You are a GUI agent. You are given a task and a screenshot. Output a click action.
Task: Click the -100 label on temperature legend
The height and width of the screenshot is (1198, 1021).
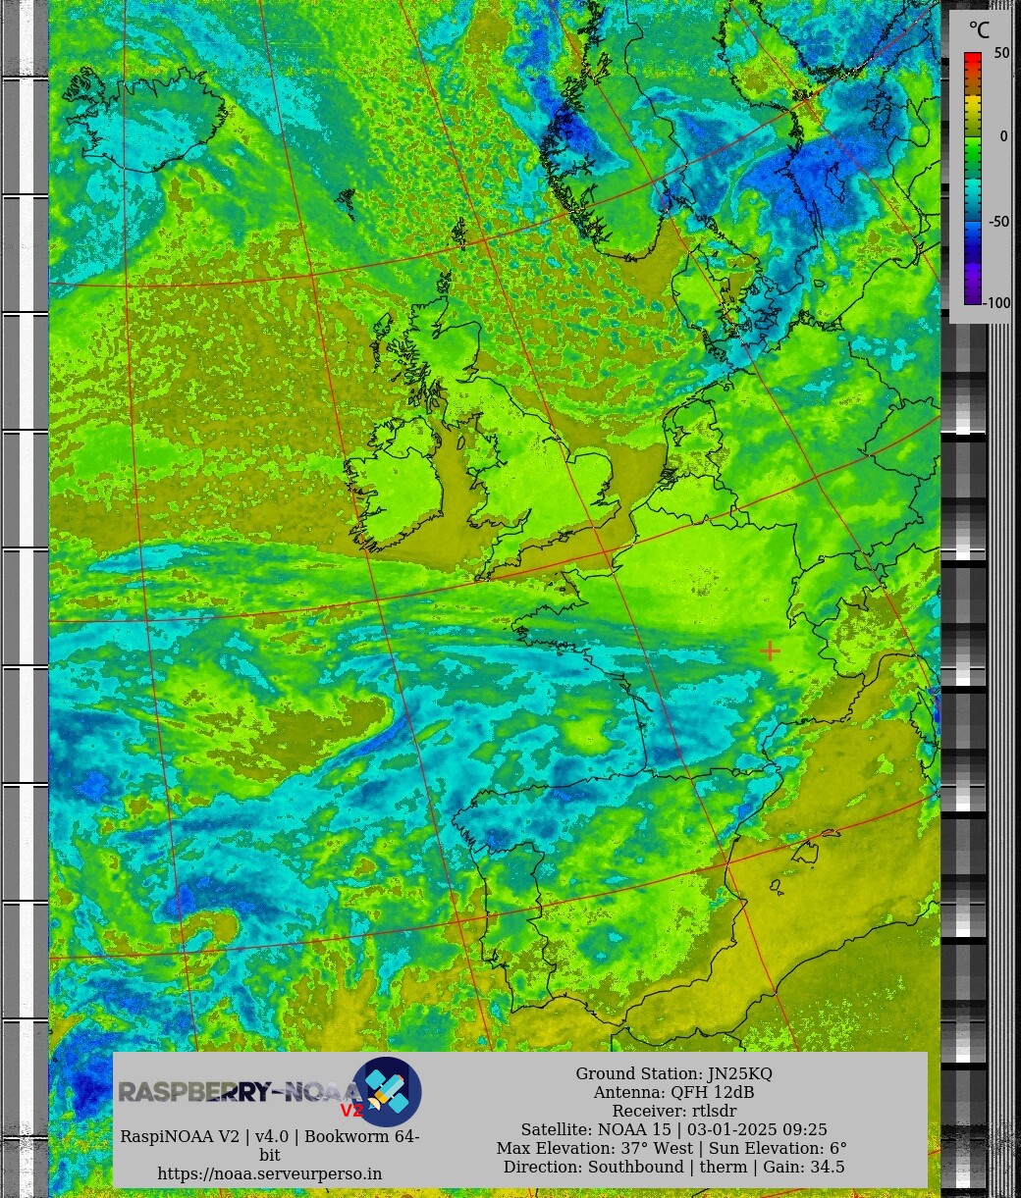coord(997,303)
